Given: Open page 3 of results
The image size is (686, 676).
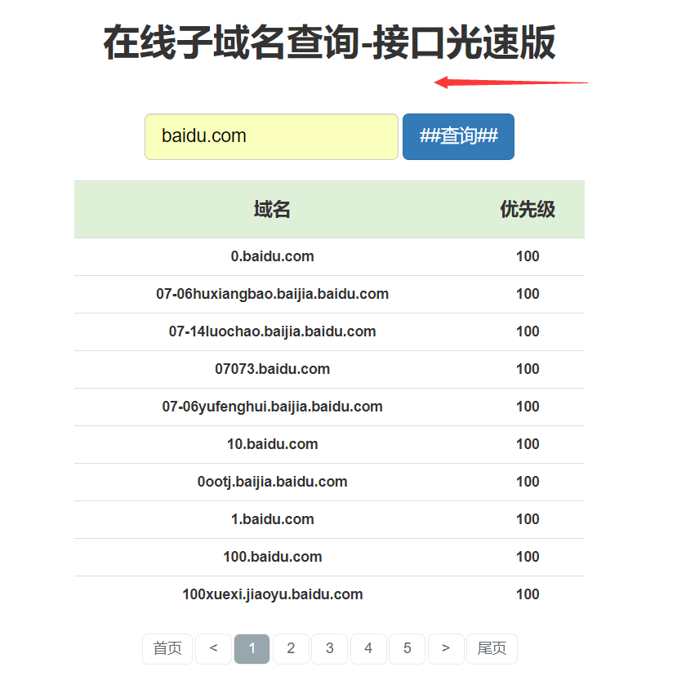Looking at the screenshot, I should click(x=329, y=648).
